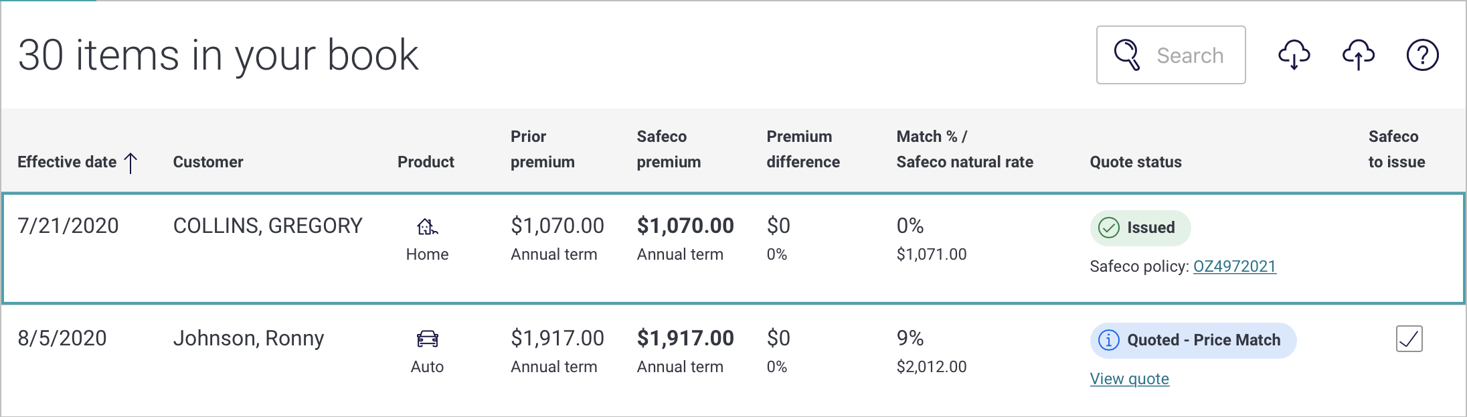Image resolution: width=1467 pixels, height=417 pixels.
Task: Click the Quote status column header
Action: [x=1135, y=162]
